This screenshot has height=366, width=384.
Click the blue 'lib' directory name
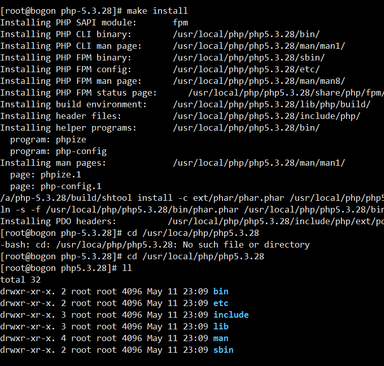coord(220,326)
